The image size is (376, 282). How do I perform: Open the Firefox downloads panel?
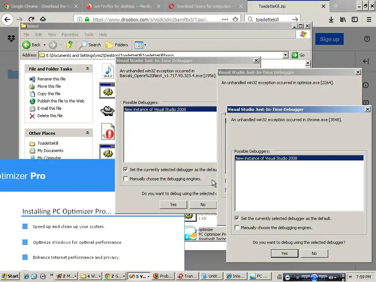tap(331, 20)
